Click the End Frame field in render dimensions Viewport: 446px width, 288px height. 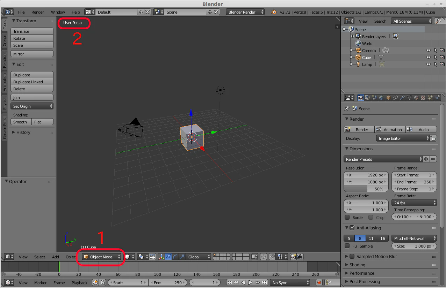click(414, 182)
